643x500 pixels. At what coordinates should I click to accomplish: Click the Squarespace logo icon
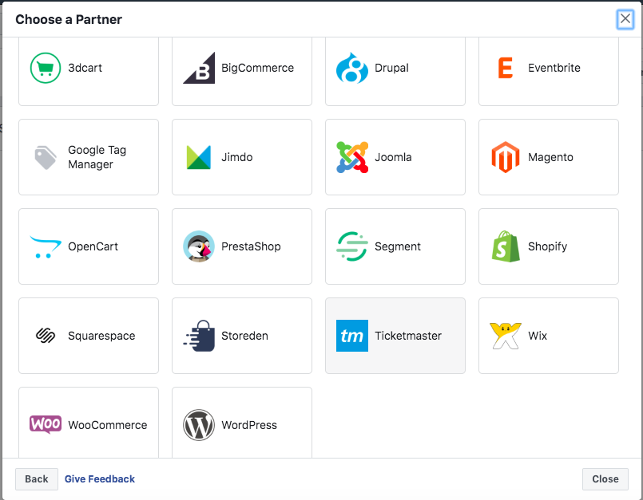click(46, 336)
